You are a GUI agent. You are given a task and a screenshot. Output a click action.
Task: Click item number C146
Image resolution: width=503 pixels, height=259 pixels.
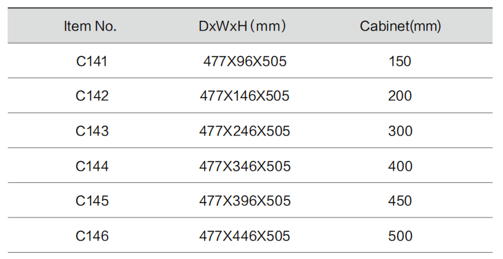pos(92,236)
